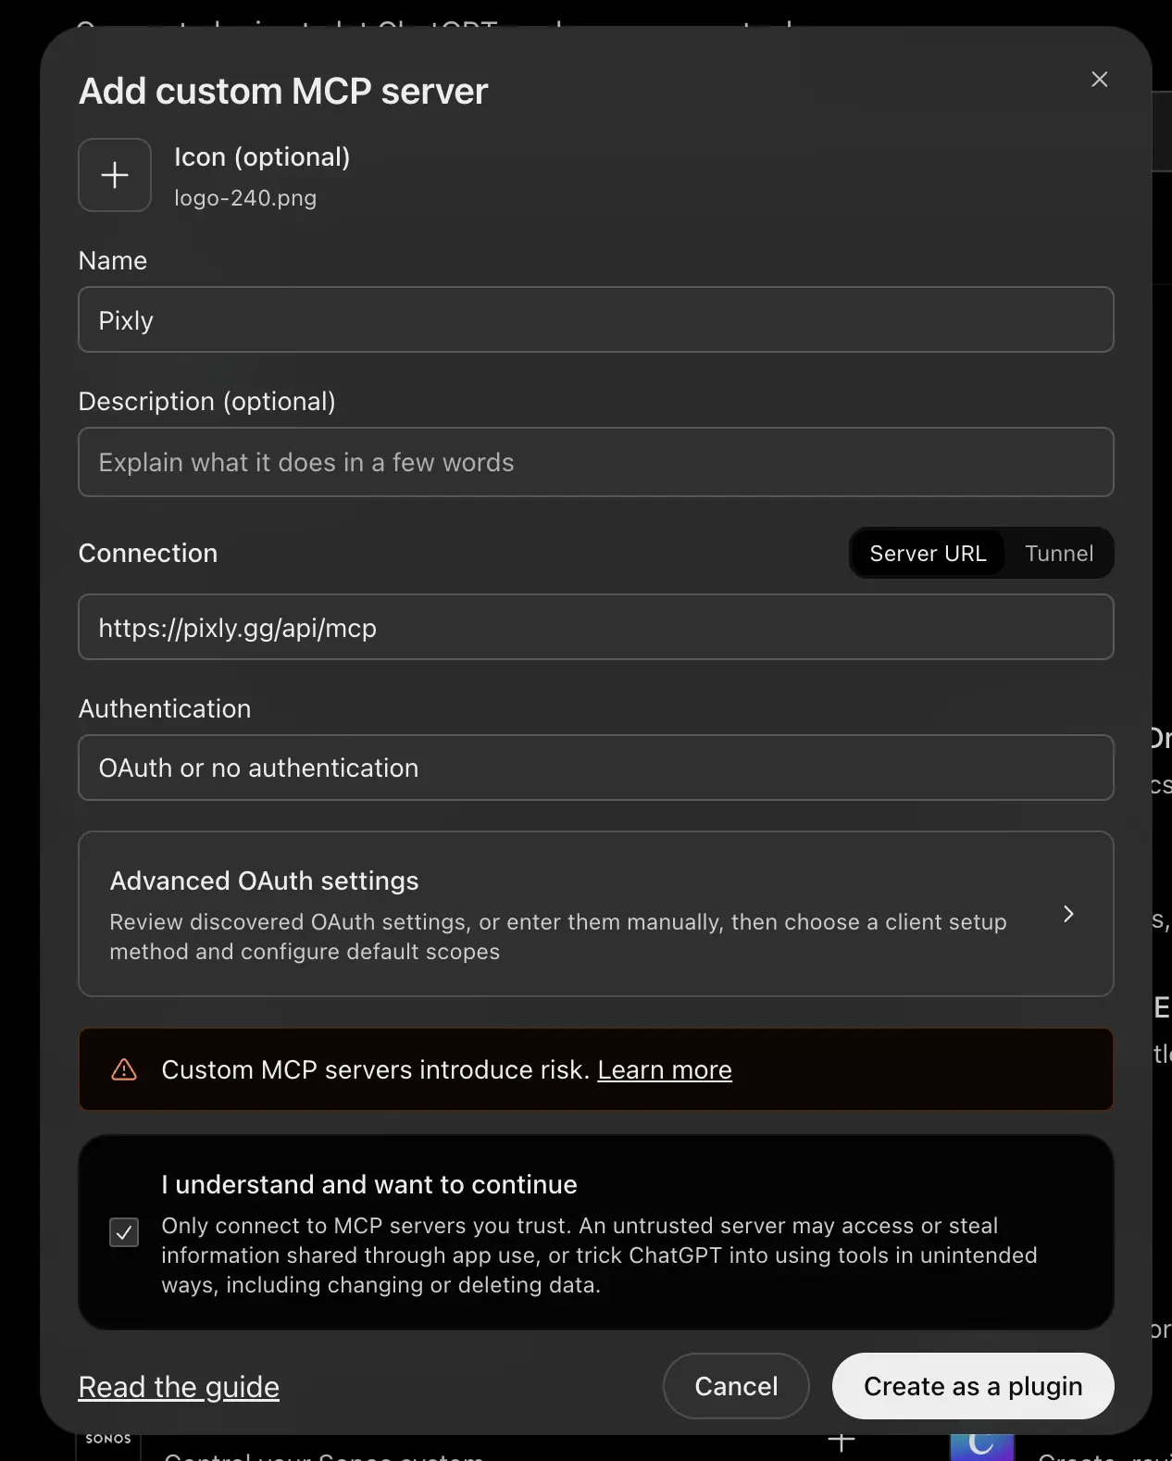The height and width of the screenshot is (1461, 1172).
Task: Click the Custom MCP servers introduce risk text
Action: tap(375, 1069)
